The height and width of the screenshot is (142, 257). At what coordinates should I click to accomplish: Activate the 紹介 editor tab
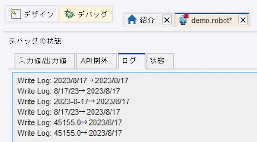[x=148, y=20]
